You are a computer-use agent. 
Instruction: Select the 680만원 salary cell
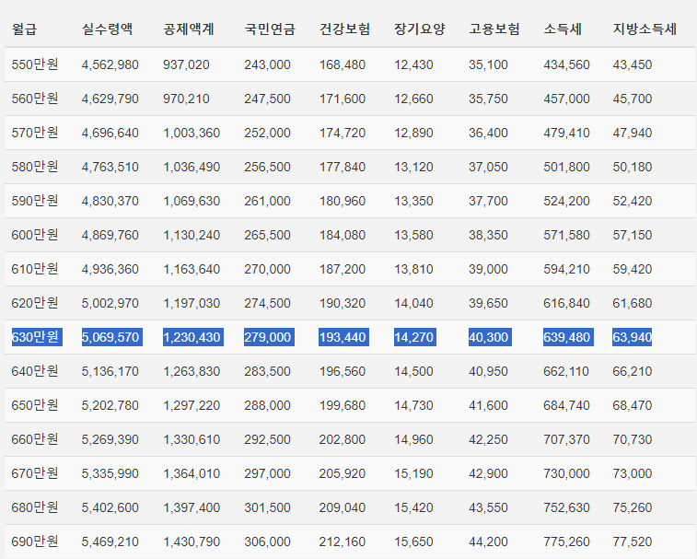click(35, 507)
